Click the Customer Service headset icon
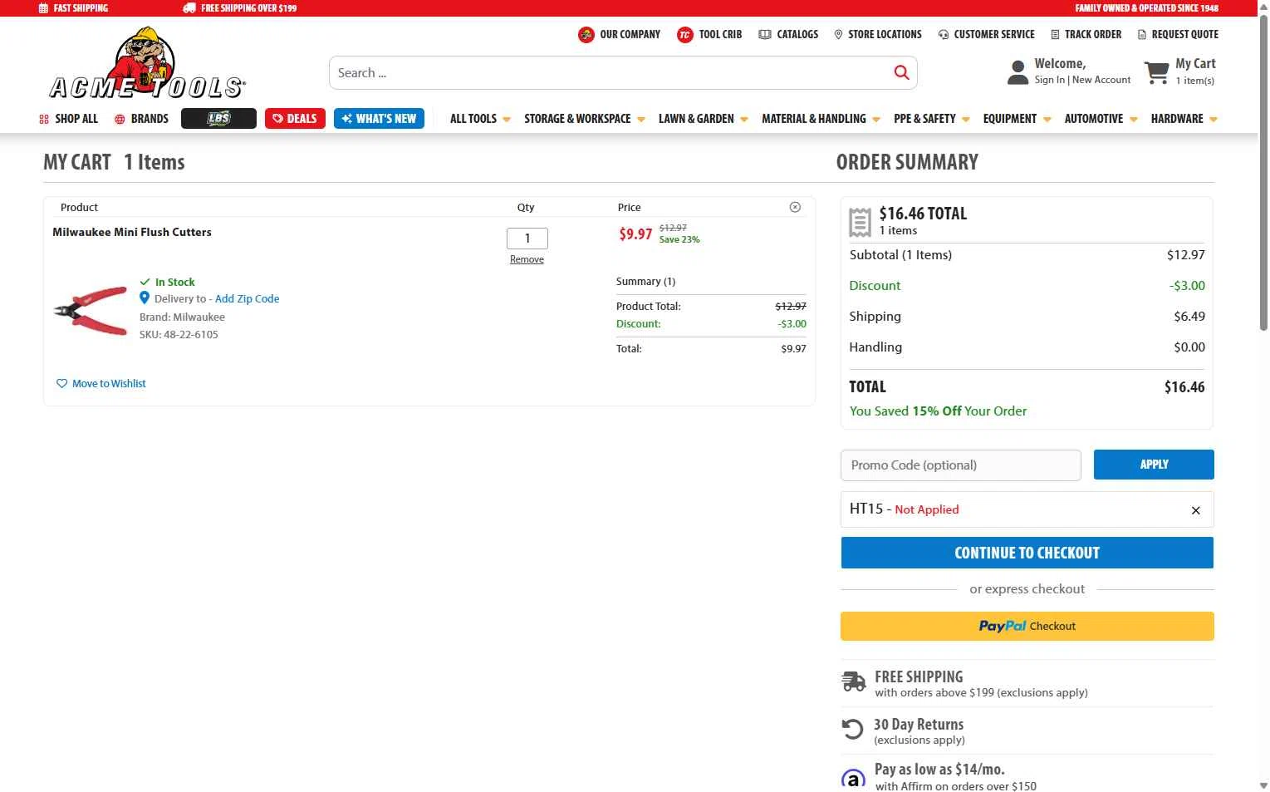This screenshot has height=792, width=1270. (944, 35)
